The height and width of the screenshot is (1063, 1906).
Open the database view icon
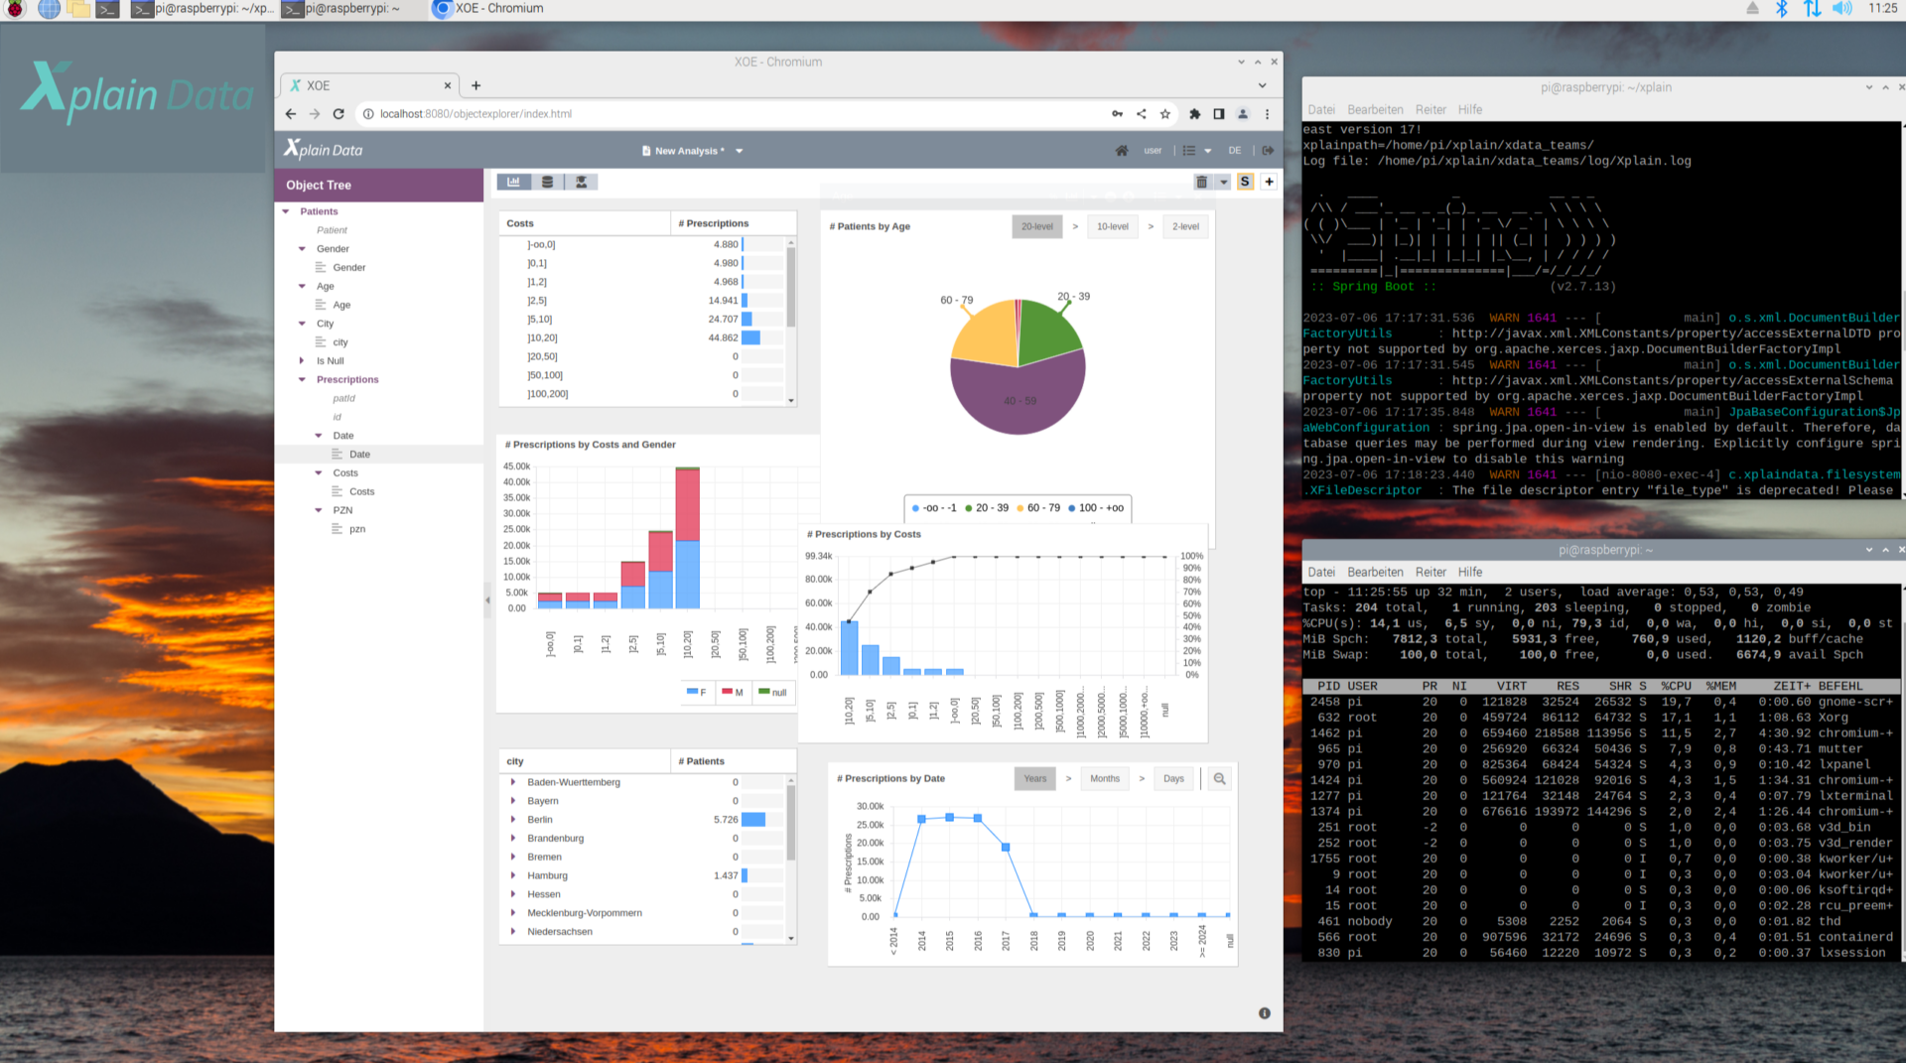pos(548,182)
